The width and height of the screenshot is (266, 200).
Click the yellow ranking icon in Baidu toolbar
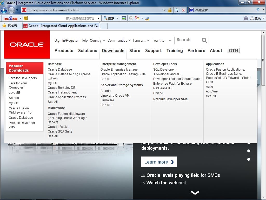(x=26, y=18)
